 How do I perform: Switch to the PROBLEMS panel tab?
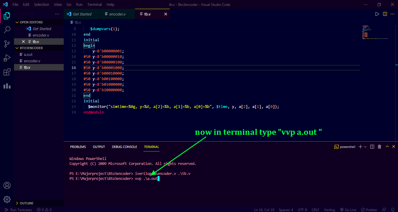tap(78, 147)
